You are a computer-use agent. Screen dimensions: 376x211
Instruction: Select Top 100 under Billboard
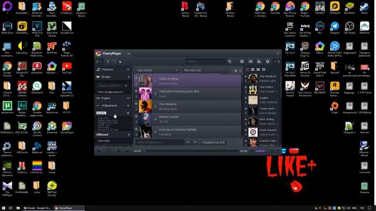[x=104, y=141]
